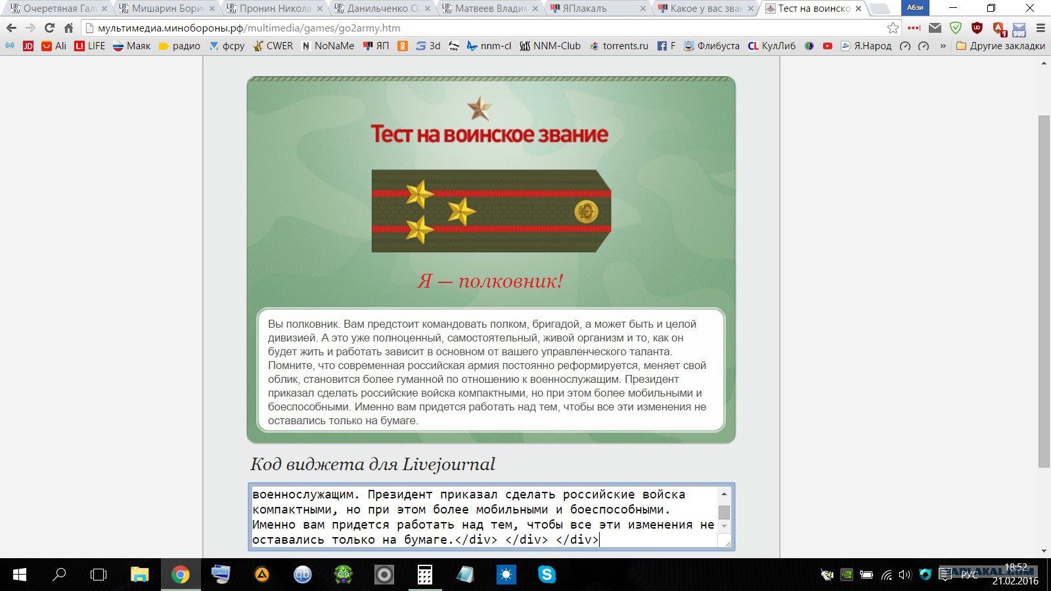Open the mail checker extension icon
Image resolution: width=1051 pixels, height=591 pixels.
pos(935,28)
